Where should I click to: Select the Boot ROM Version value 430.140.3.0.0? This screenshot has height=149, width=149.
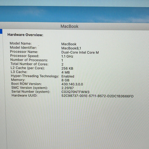[x=72, y=84]
